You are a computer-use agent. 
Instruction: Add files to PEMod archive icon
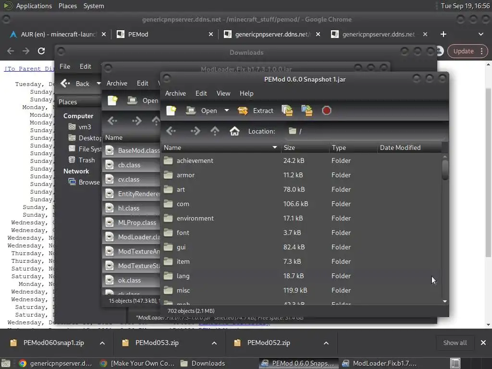coord(287,111)
